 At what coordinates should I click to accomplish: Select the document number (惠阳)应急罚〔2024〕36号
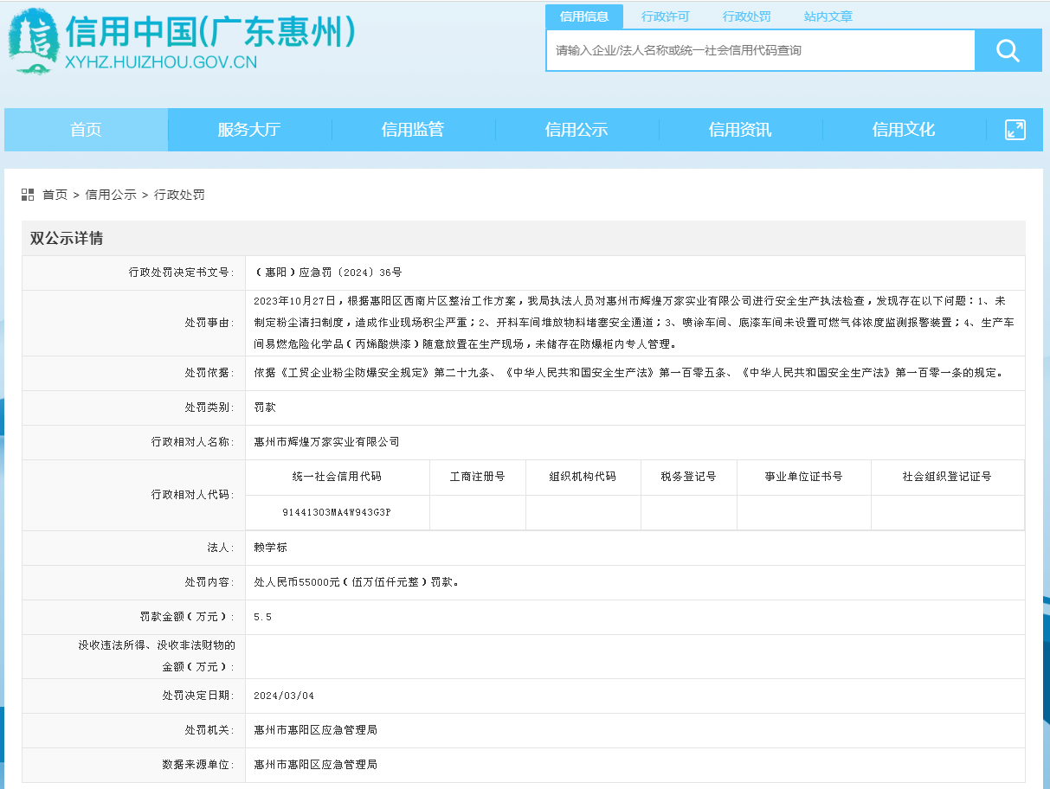click(328, 273)
